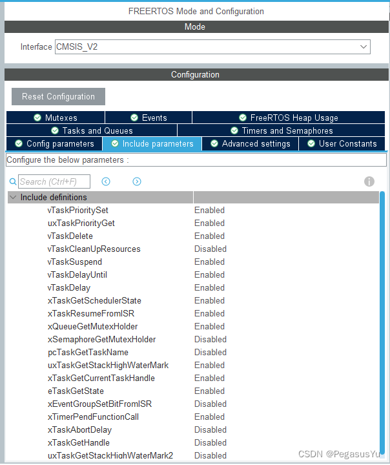Switch to the Events tab
Viewport: 390px width, 465px height.
click(149, 118)
